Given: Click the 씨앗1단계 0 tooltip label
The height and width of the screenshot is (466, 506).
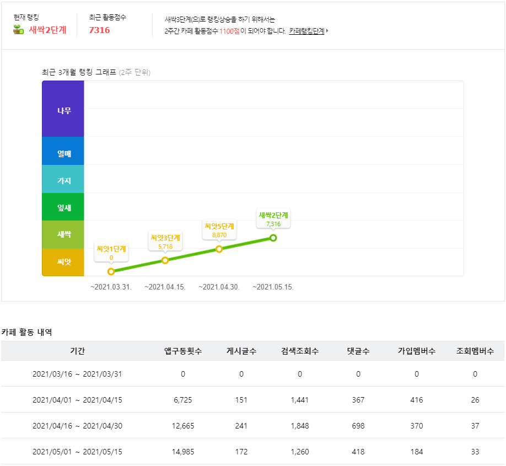Looking at the screenshot, I should click(111, 253).
